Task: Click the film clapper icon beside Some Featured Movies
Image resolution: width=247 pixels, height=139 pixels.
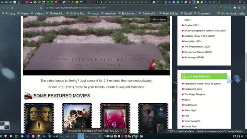Action: pos(28,96)
